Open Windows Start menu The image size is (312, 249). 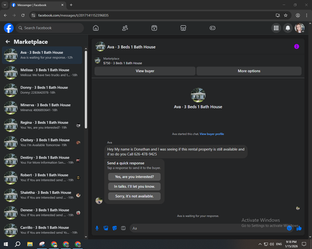(x=6, y=244)
